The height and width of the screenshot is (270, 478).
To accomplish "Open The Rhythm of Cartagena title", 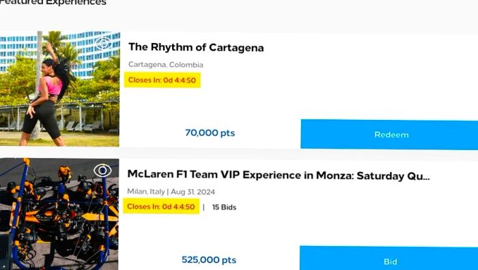I will click(x=196, y=48).
